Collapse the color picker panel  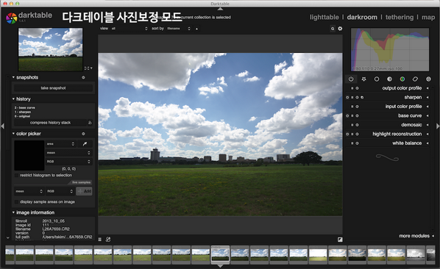(13, 134)
